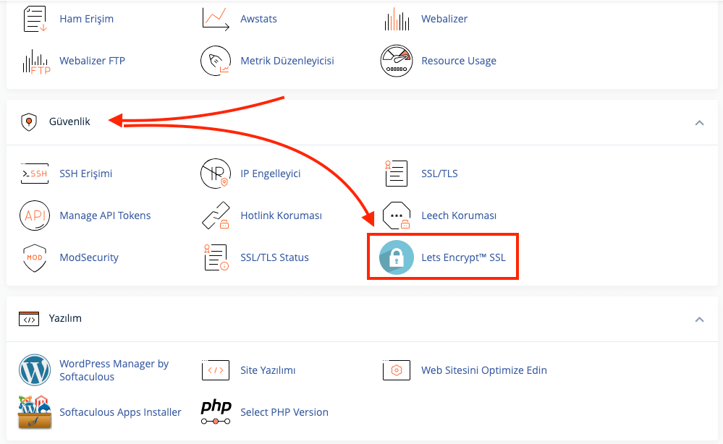Screen dimensions: 723x444
Task: Click the Manage API Tokens icon
Action: pyautogui.click(x=34, y=215)
